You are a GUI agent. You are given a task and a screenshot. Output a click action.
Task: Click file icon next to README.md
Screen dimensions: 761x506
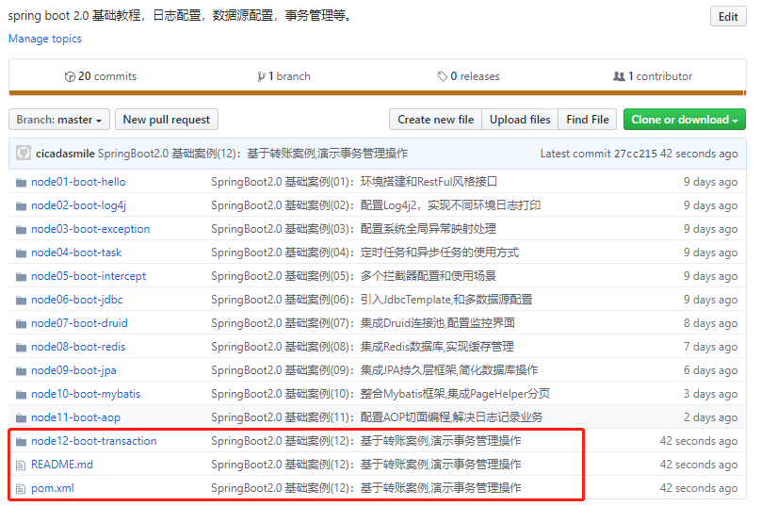[21, 465]
